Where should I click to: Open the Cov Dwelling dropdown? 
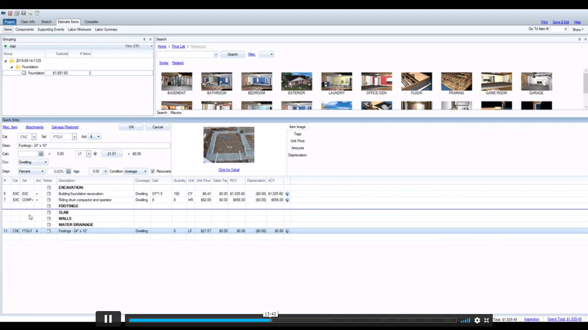(x=33, y=162)
